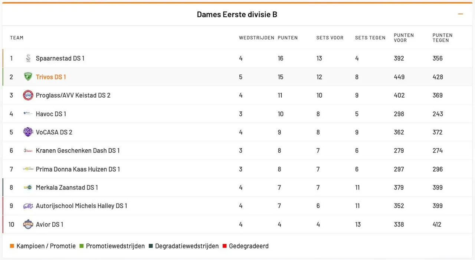Click the Avior DS 1 club logo

(x=28, y=224)
